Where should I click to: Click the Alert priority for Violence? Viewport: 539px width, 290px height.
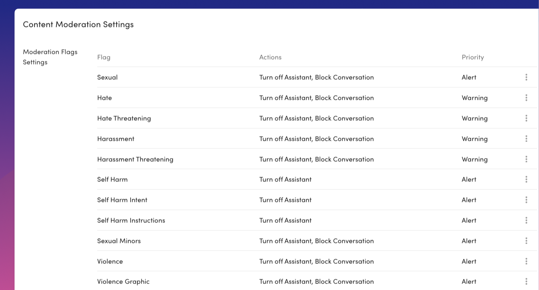coord(469,262)
